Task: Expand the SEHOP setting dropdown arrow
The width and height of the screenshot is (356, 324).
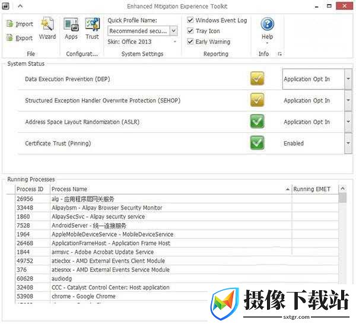Action: click(x=348, y=100)
